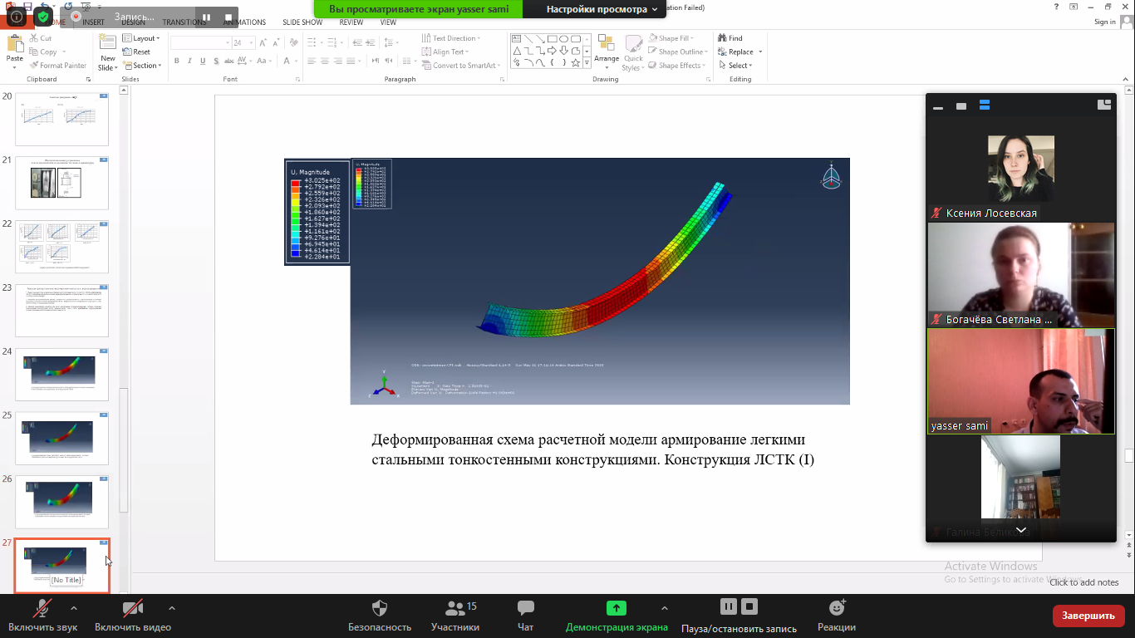The image size is (1135, 638).
Task: Open Shape Fill dropdown
Action: pyautogui.click(x=671, y=38)
